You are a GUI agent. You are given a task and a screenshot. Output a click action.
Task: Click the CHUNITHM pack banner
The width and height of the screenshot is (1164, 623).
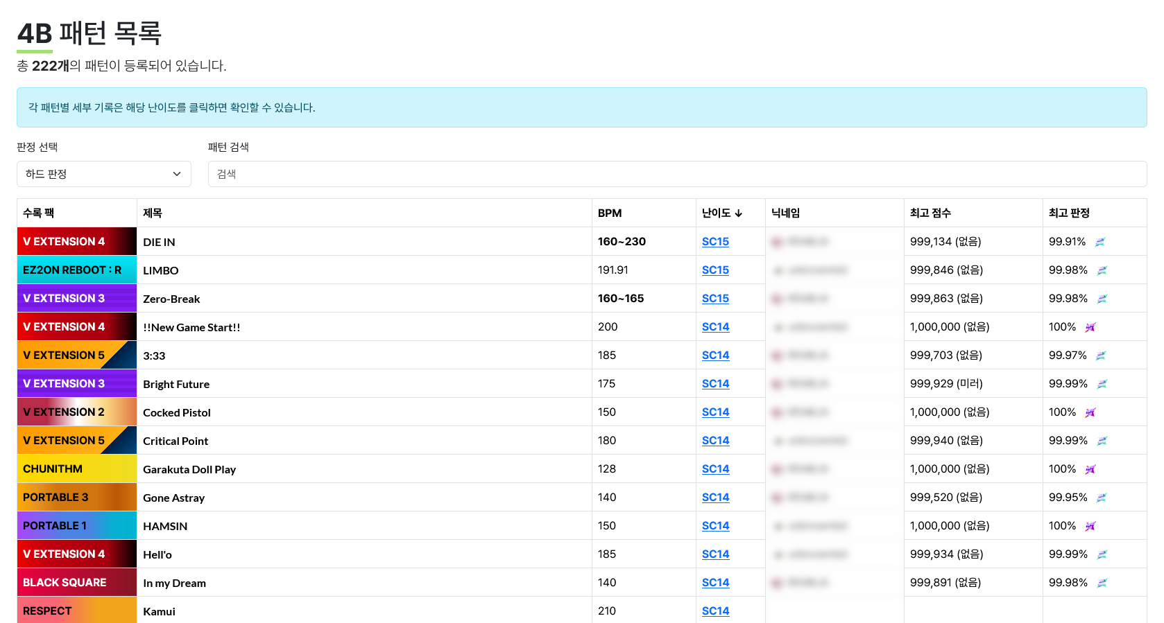[77, 468]
